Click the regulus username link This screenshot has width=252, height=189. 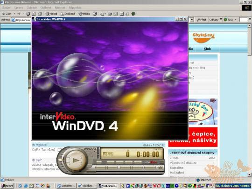(x=41, y=145)
